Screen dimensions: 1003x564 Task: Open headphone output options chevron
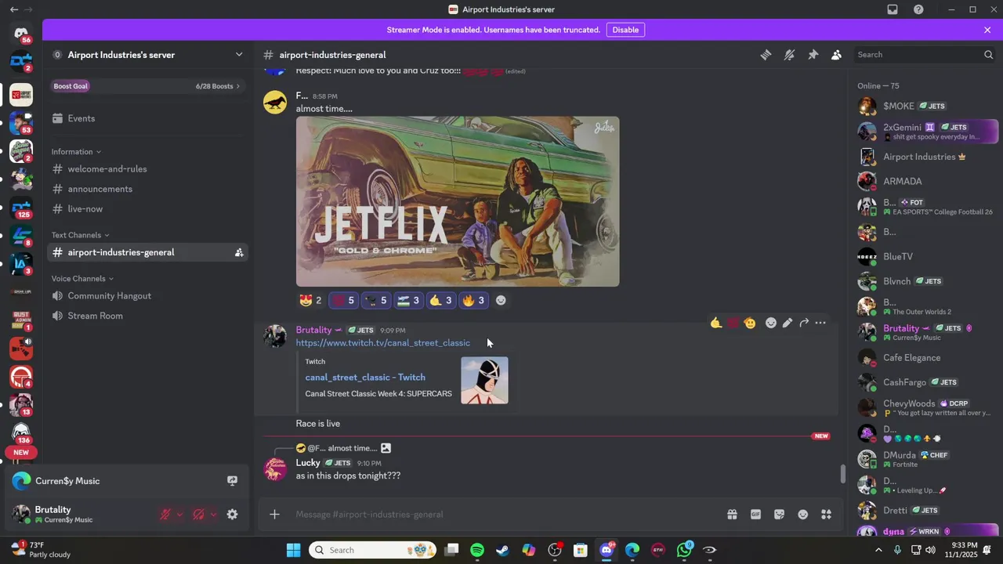coord(213,515)
